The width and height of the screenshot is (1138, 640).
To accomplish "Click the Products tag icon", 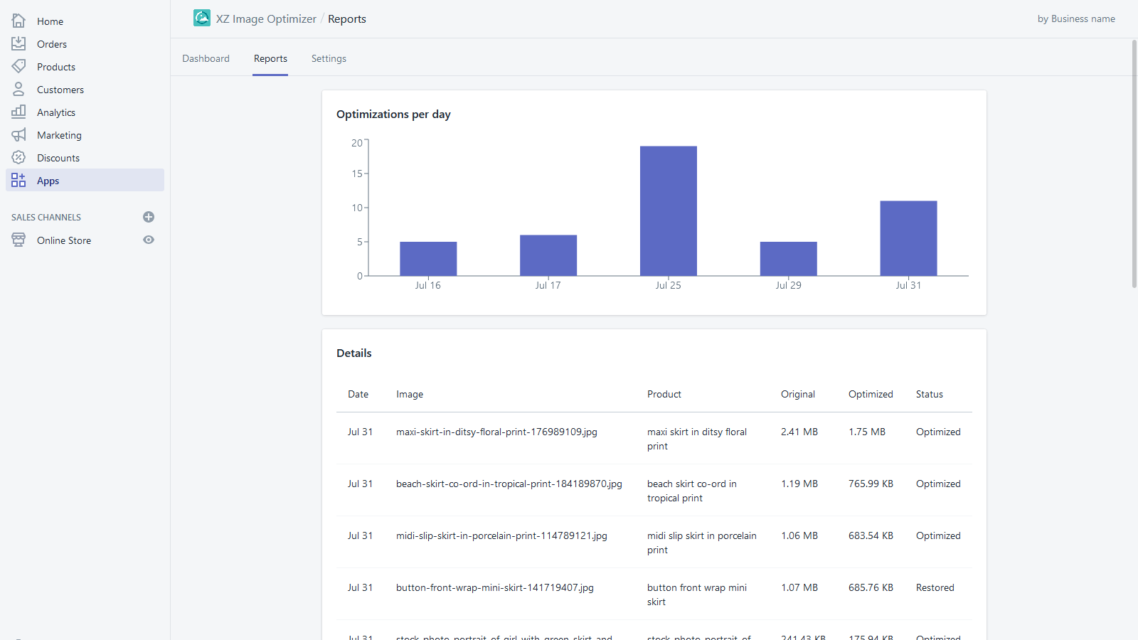I will tap(18, 66).
